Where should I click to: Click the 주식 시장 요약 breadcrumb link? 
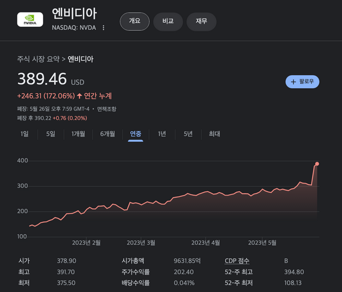click(x=38, y=59)
